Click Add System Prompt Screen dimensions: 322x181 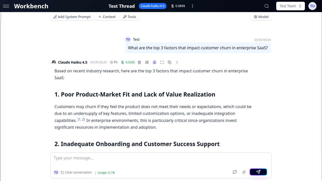coord(72,17)
